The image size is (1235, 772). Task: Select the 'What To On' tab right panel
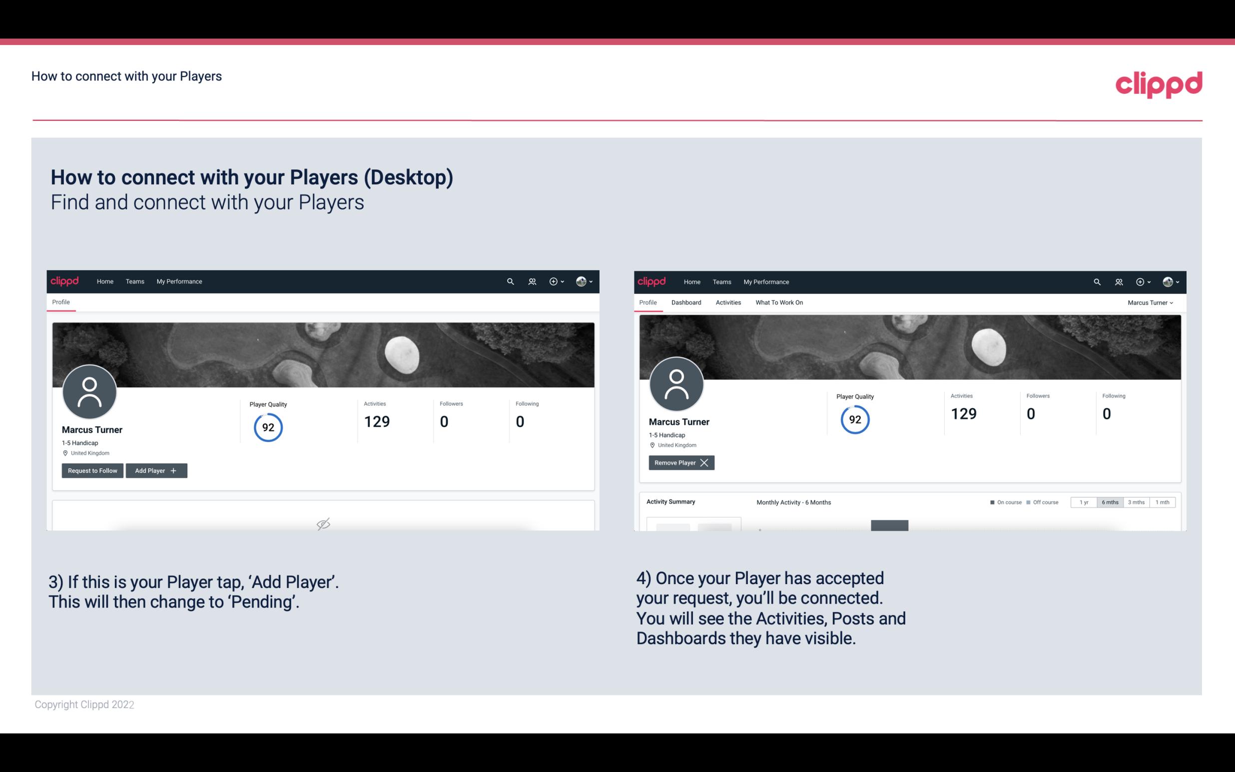tap(778, 302)
